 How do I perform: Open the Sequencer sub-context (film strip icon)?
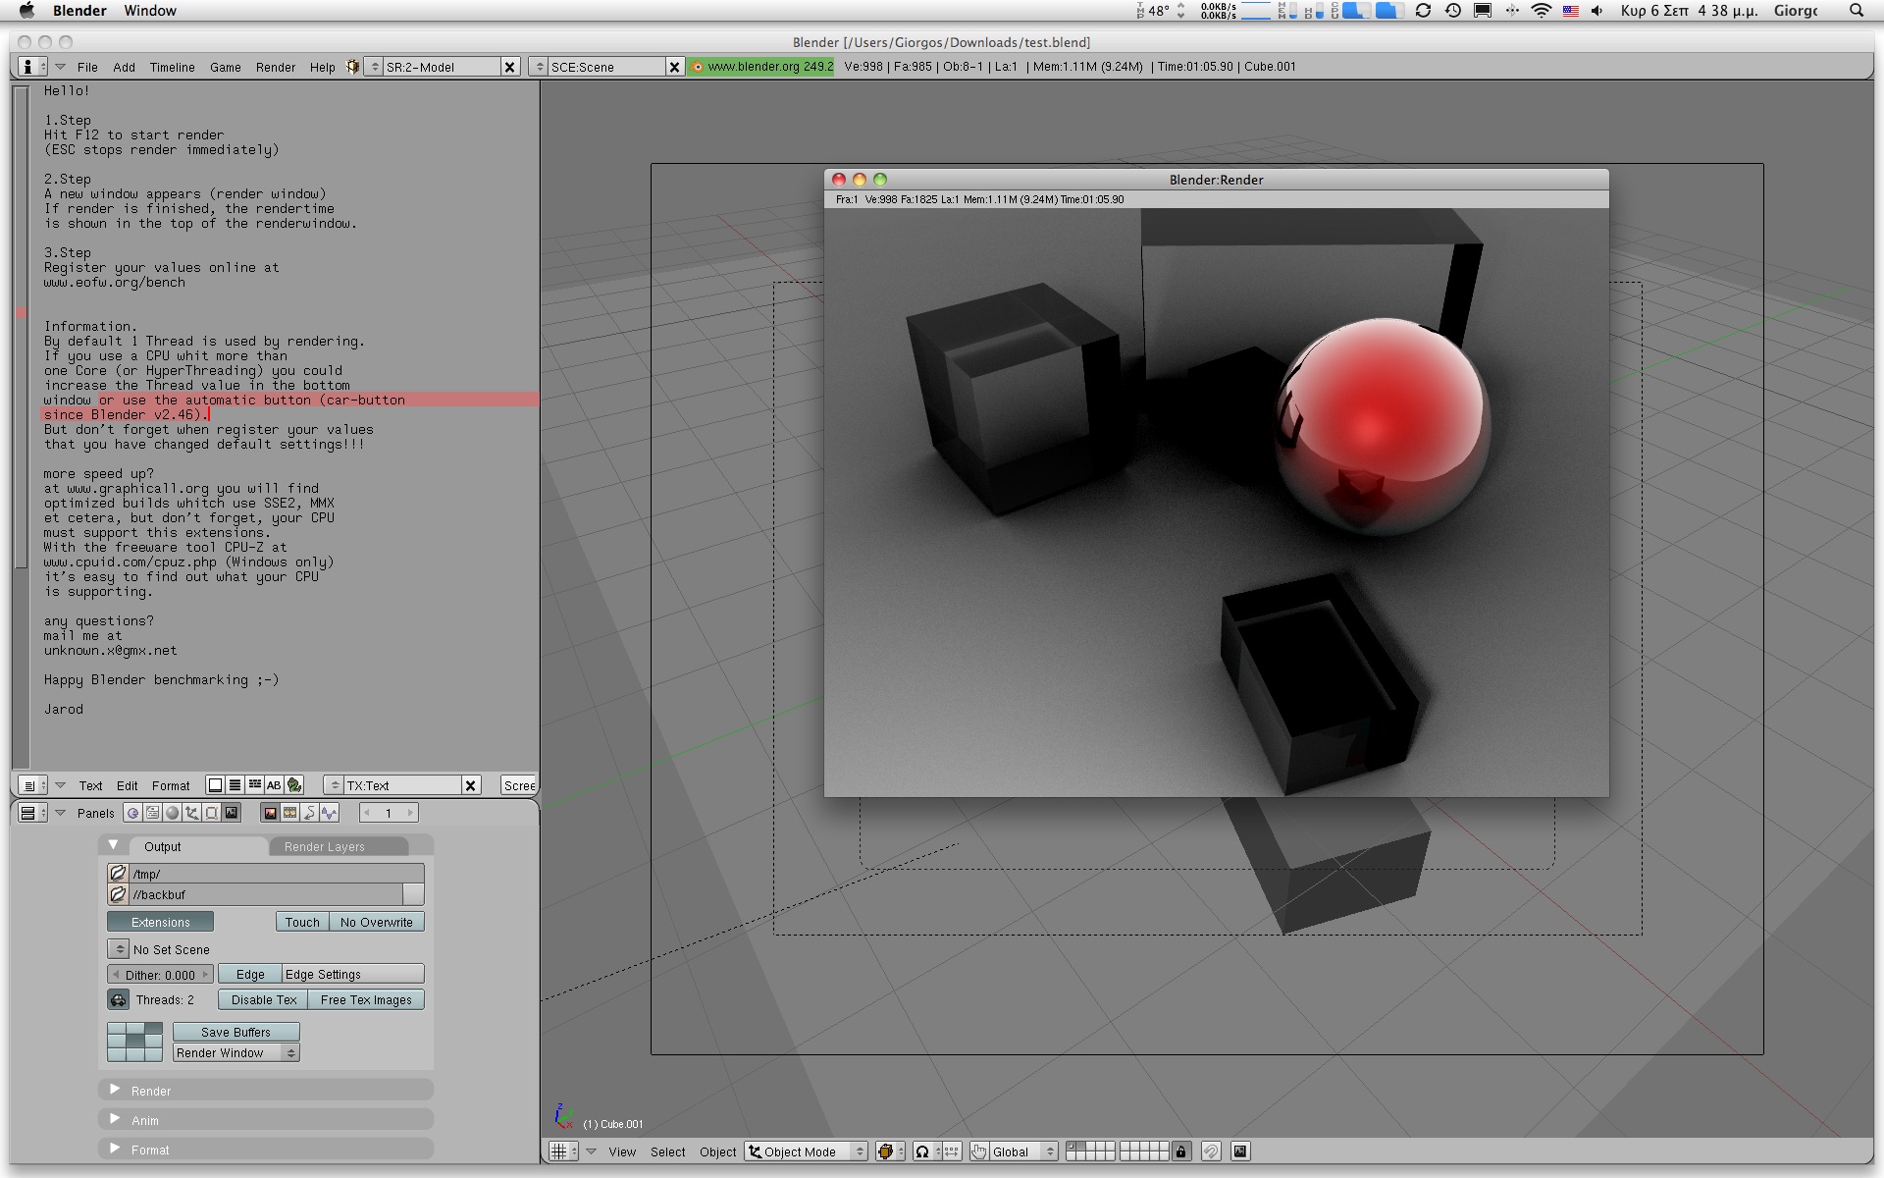click(x=289, y=813)
